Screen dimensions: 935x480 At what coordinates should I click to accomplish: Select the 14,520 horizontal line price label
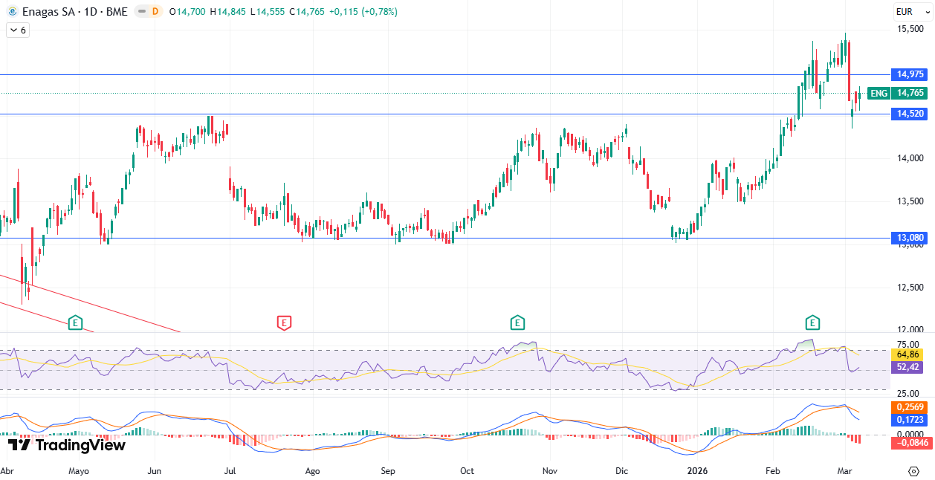[x=910, y=114]
